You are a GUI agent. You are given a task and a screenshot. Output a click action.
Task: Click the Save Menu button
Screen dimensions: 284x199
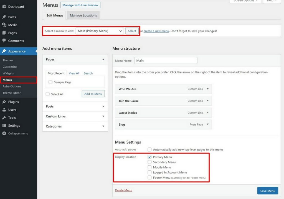(268, 191)
